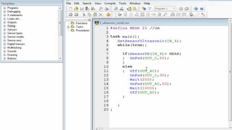Click the Copy toolbar icon
Image resolution: width=232 pixels, height=130 pixels.
point(90,14)
